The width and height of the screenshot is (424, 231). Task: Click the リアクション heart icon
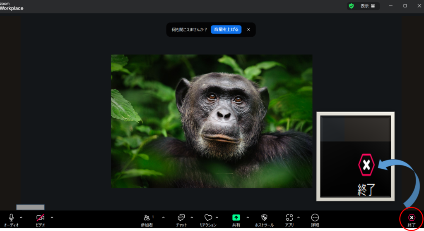[x=208, y=218]
